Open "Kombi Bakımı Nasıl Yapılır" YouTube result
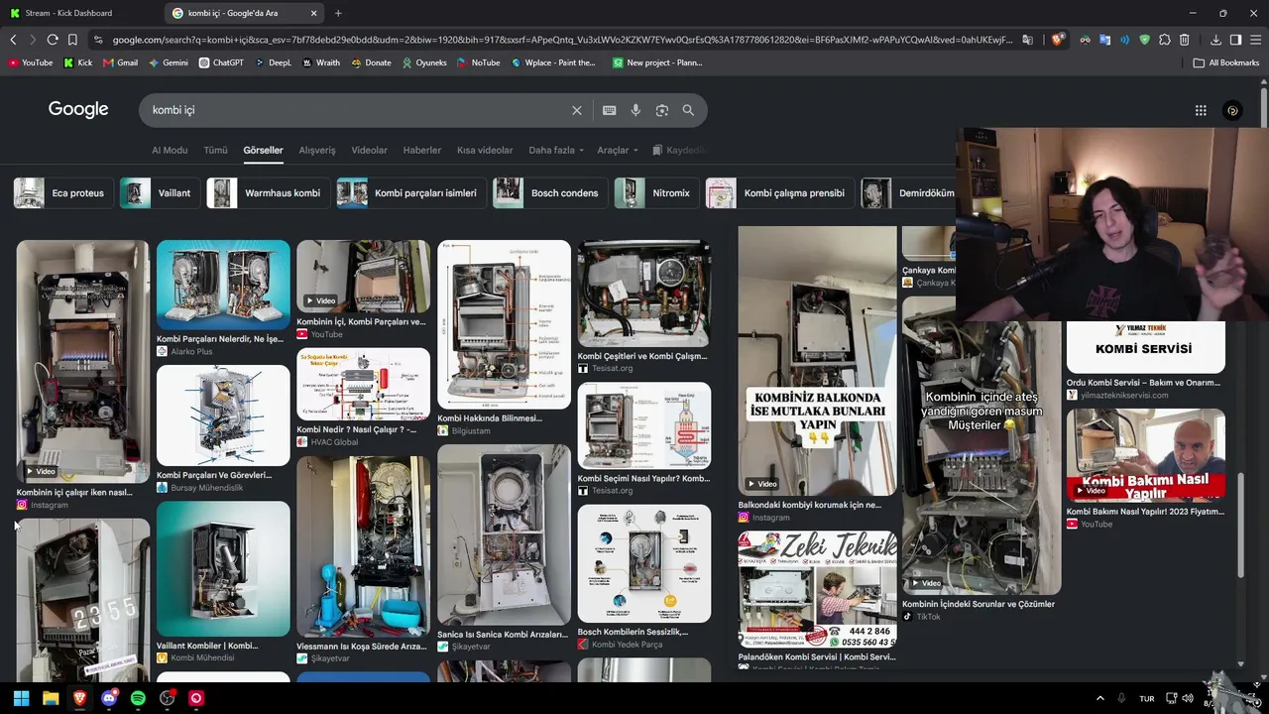1269x714 pixels. click(1146, 455)
